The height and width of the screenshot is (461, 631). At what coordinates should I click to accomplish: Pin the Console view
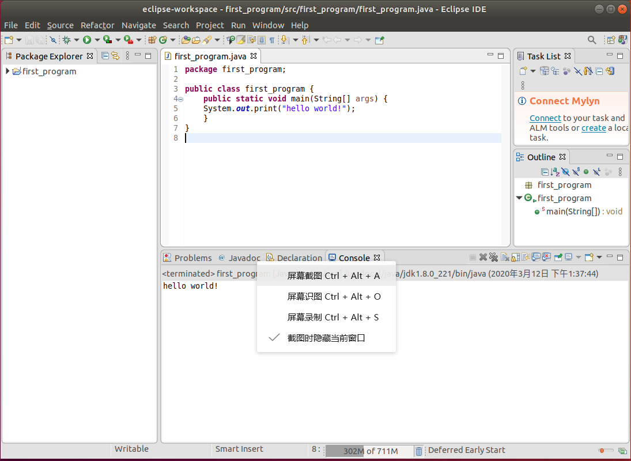point(557,257)
